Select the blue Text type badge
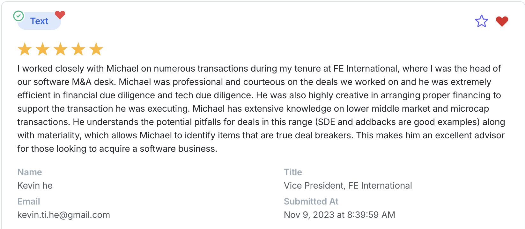 tap(39, 21)
